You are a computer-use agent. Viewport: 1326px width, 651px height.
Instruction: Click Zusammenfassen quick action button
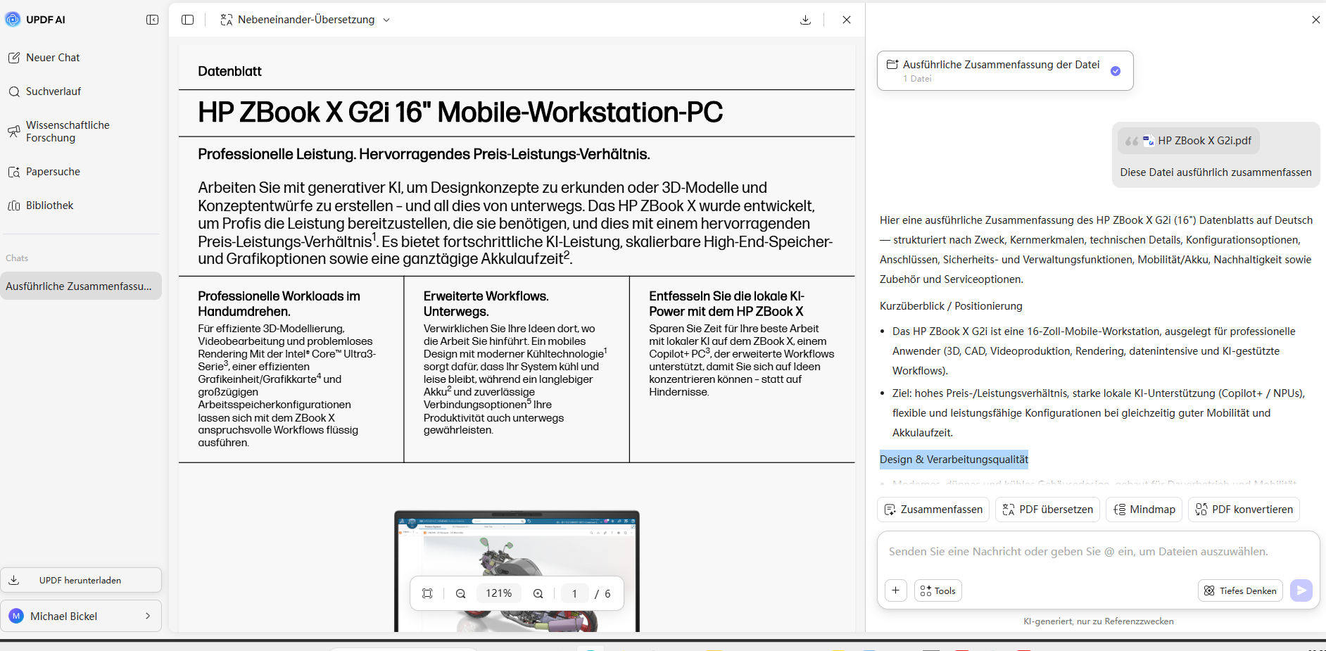click(933, 510)
